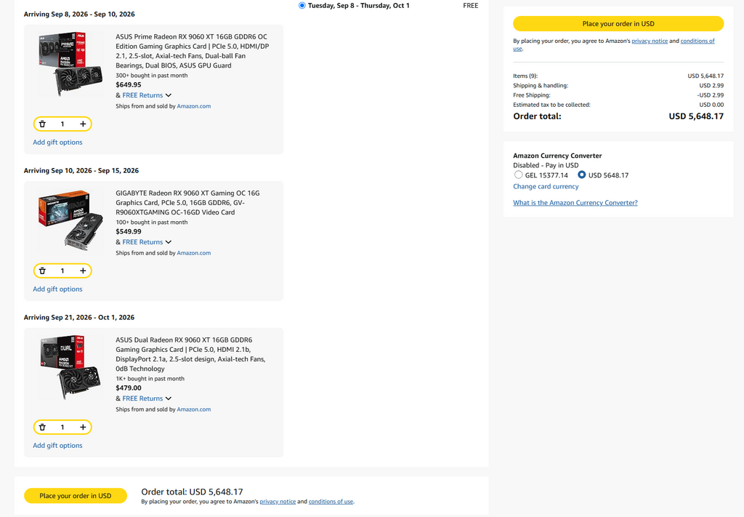Click quantity value of GIGABYTE card
The image size is (744, 517).
(x=62, y=270)
